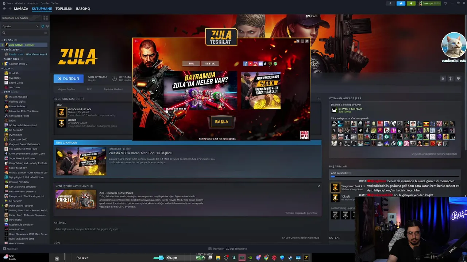Add Zula to favorites heart icon
Screen dimensions: 467x262
pos(458,79)
